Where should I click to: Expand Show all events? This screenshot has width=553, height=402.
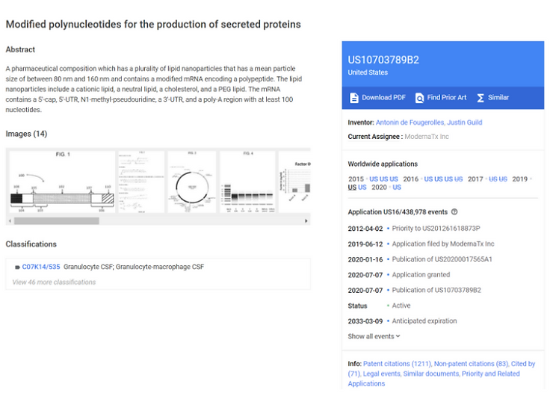point(374,336)
